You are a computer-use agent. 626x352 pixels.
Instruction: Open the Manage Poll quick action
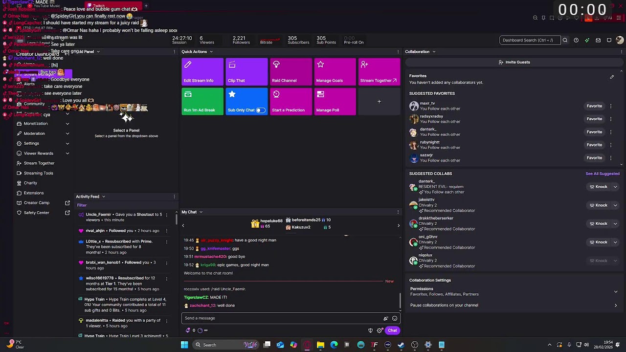click(335, 102)
